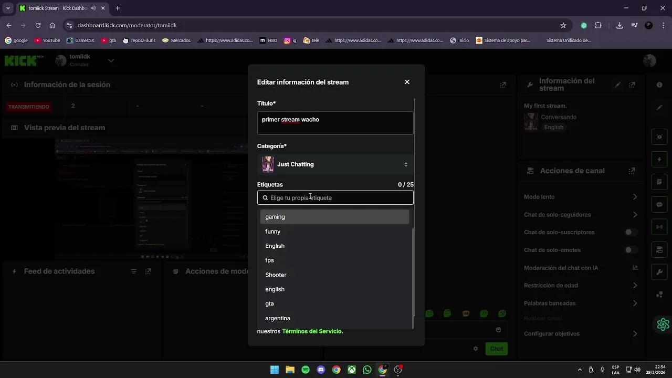
Task: Open Discord from the taskbar
Action: click(x=321, y=370)
